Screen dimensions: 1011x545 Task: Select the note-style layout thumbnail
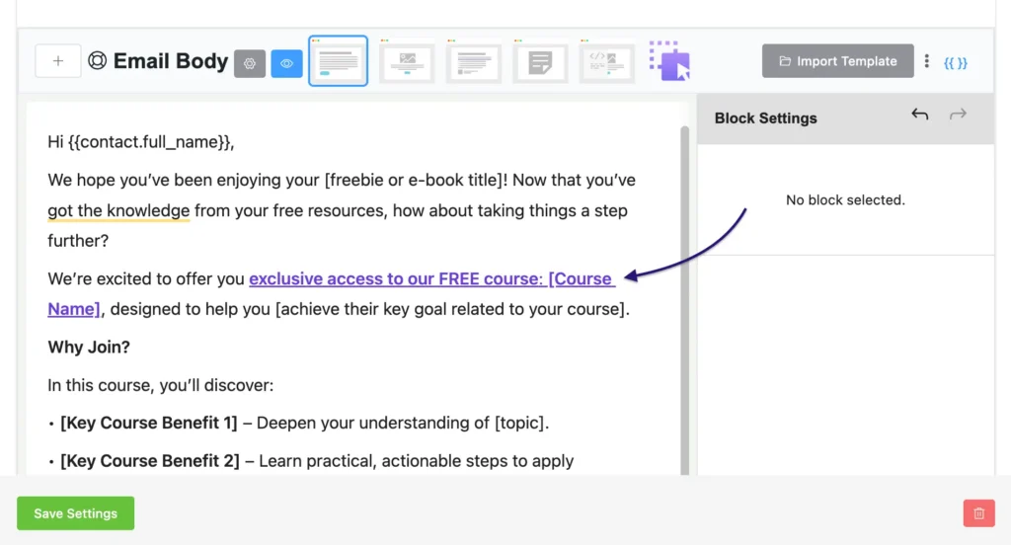tap(540, 62)
